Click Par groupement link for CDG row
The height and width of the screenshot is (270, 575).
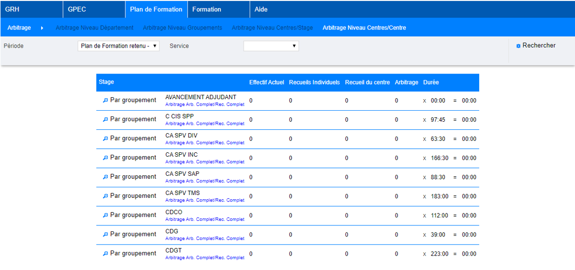coord(133,234)
